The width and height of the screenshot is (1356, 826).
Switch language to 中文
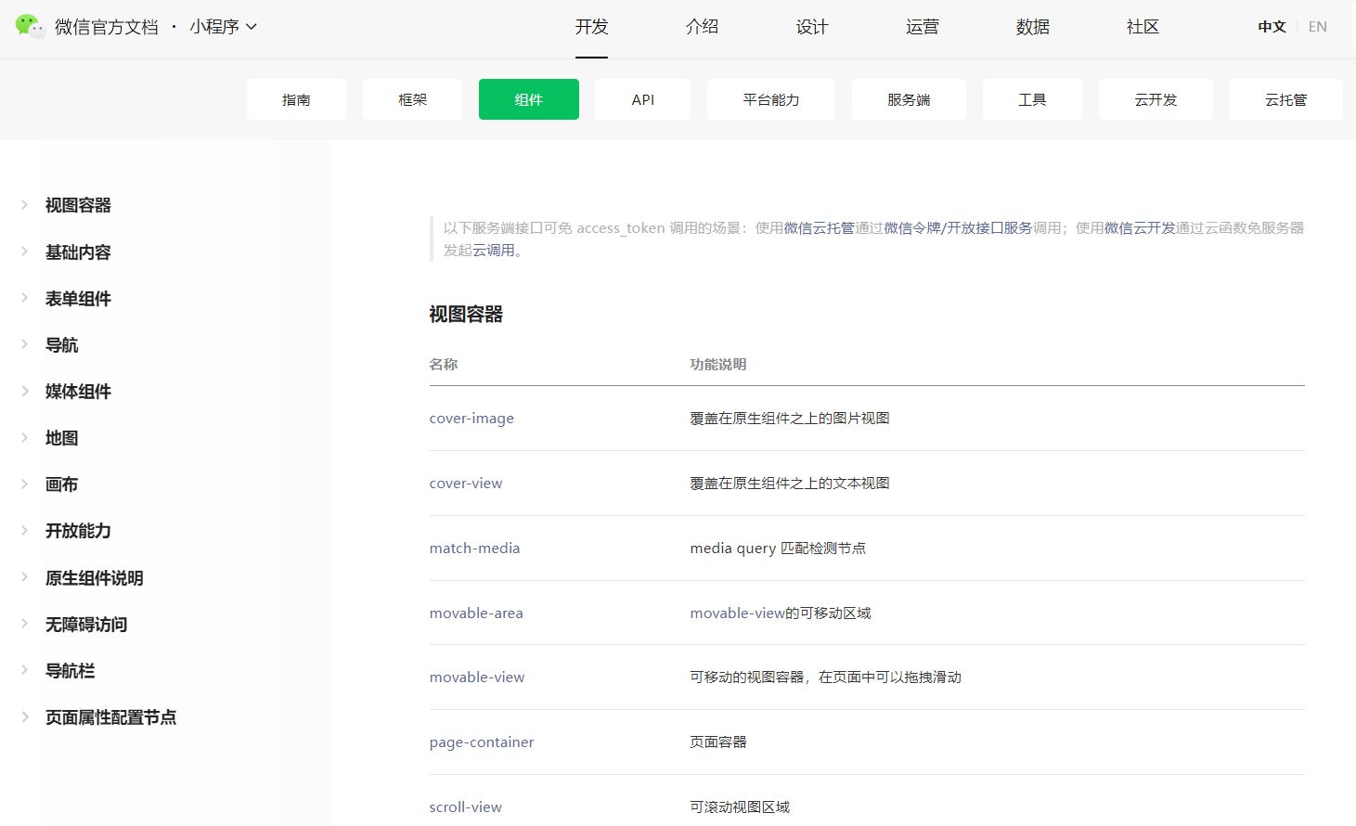pyautogui.click(x=1272, y=27)
